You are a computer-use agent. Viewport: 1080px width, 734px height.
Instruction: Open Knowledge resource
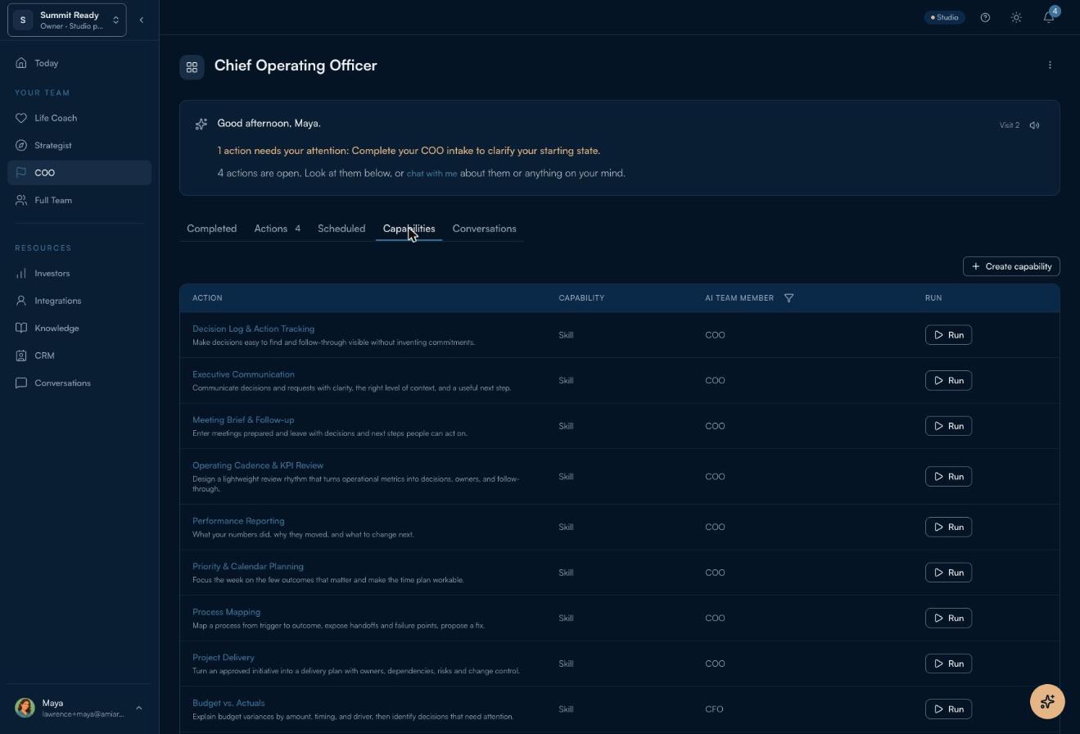point(79,328)
